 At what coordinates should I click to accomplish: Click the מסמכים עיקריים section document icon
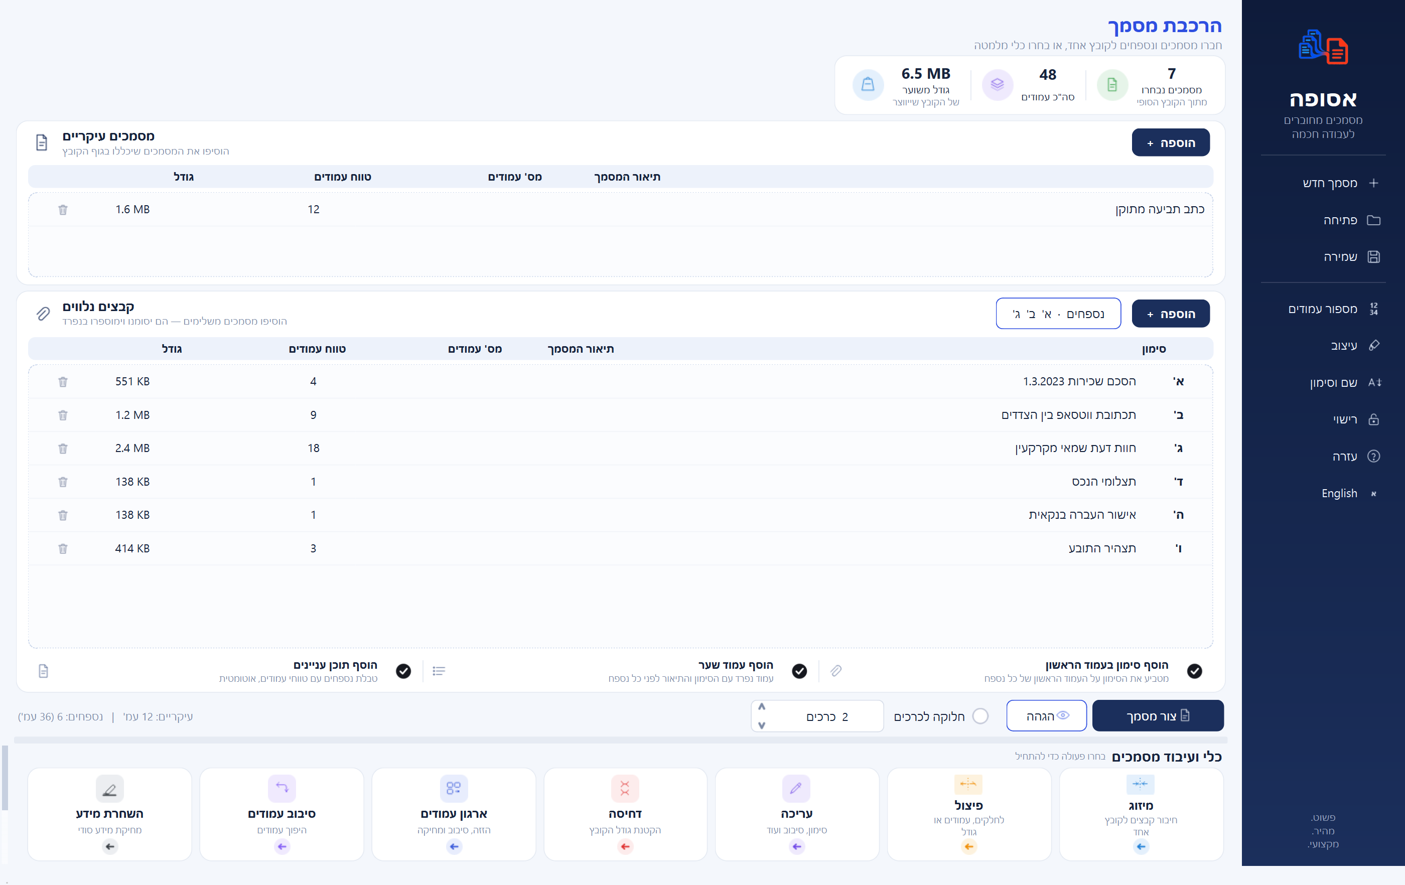42,142
